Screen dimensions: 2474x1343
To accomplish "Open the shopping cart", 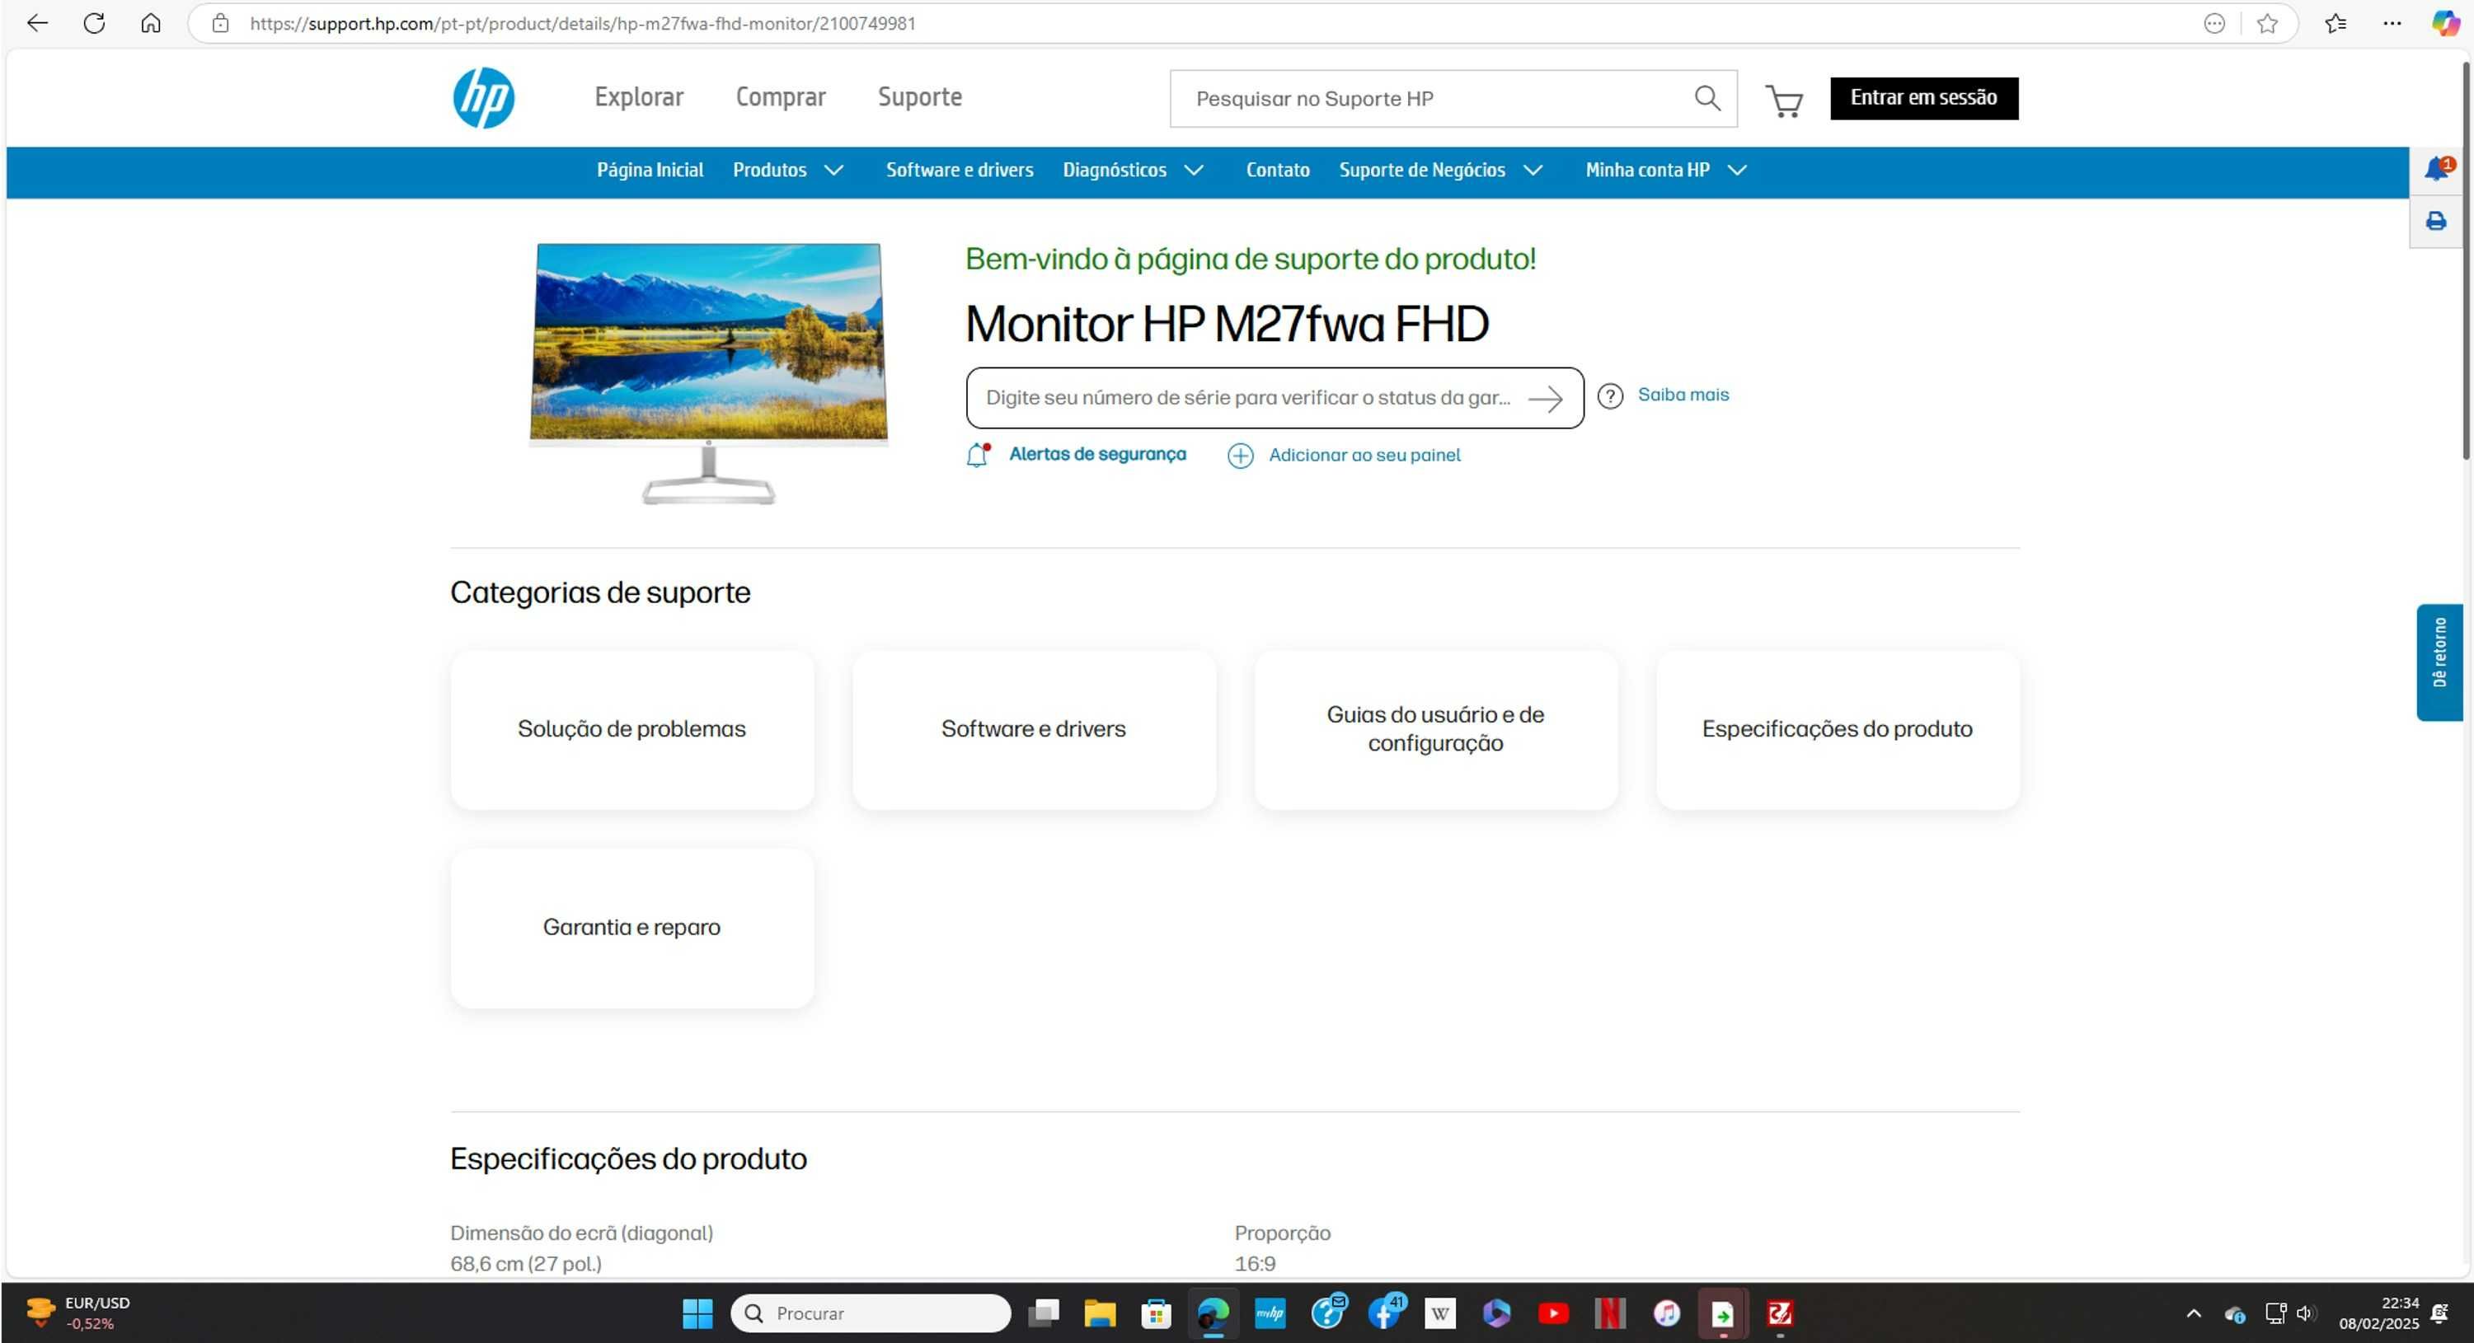I will (x=1783, y=100).
